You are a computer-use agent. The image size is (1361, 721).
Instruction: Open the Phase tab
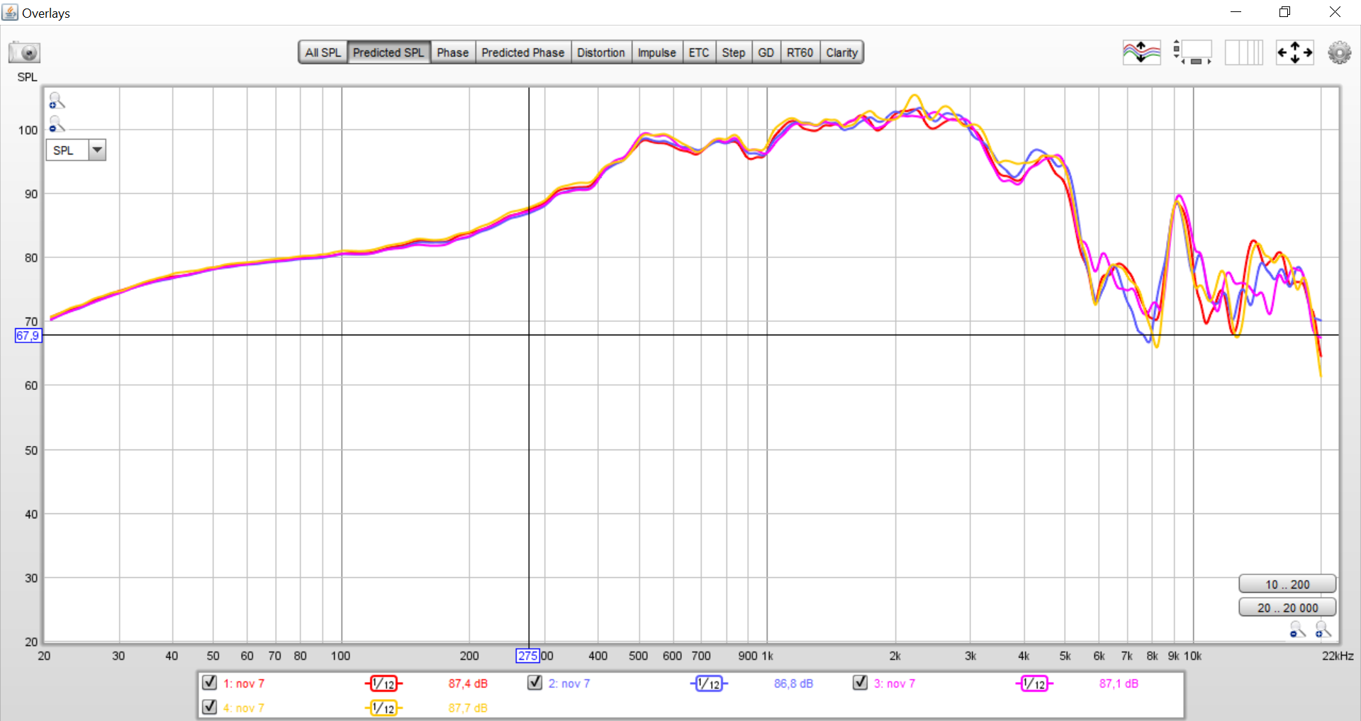(453, 52)
